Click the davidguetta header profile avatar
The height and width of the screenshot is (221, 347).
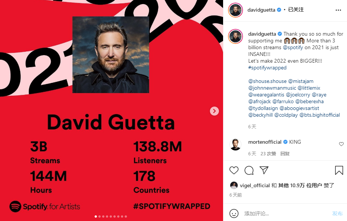[x=235, y=10]
